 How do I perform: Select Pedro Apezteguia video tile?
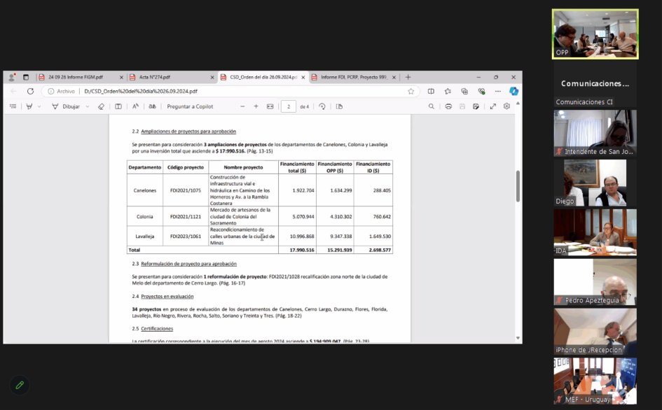(x=595, y=282)
